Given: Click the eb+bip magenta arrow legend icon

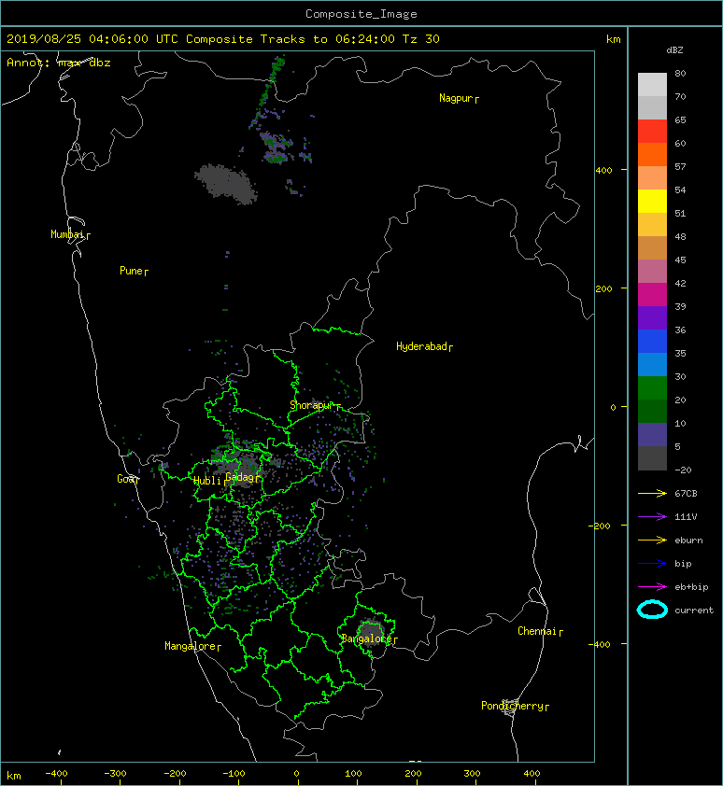Looking at the screenshot, I should coord(652,587).
